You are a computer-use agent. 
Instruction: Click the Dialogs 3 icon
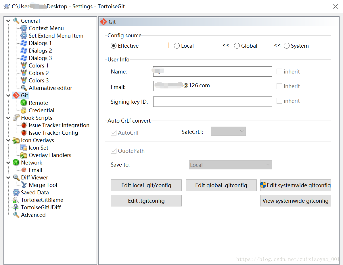pyautogui.click(x=24, y=58)
